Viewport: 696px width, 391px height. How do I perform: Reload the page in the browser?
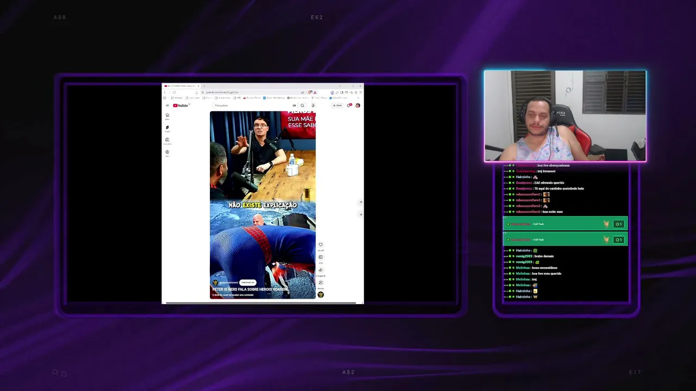[x=174, y=92]
